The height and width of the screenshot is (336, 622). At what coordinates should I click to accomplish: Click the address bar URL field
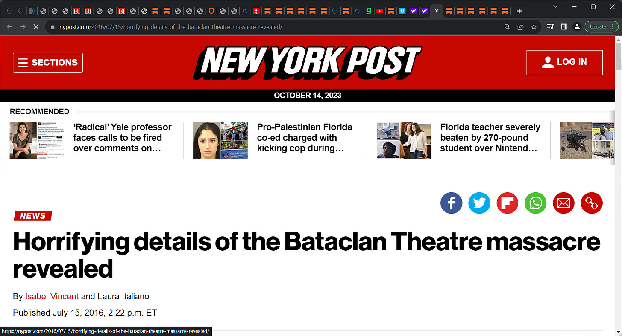point(273,27)
